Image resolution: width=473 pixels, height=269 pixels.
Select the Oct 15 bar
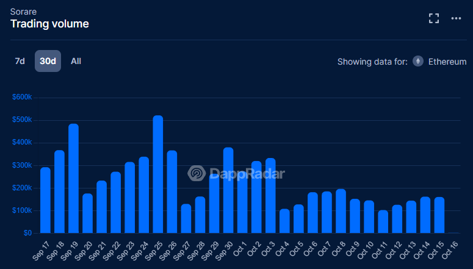tap(439, 215)
